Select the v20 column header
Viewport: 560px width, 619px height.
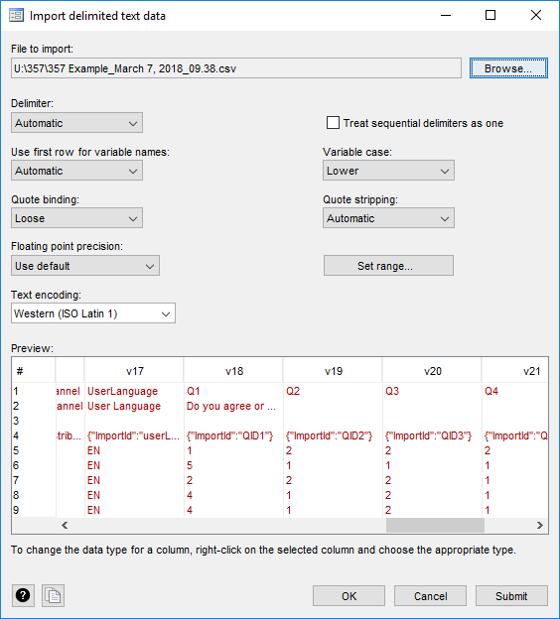tap(432, 371)
